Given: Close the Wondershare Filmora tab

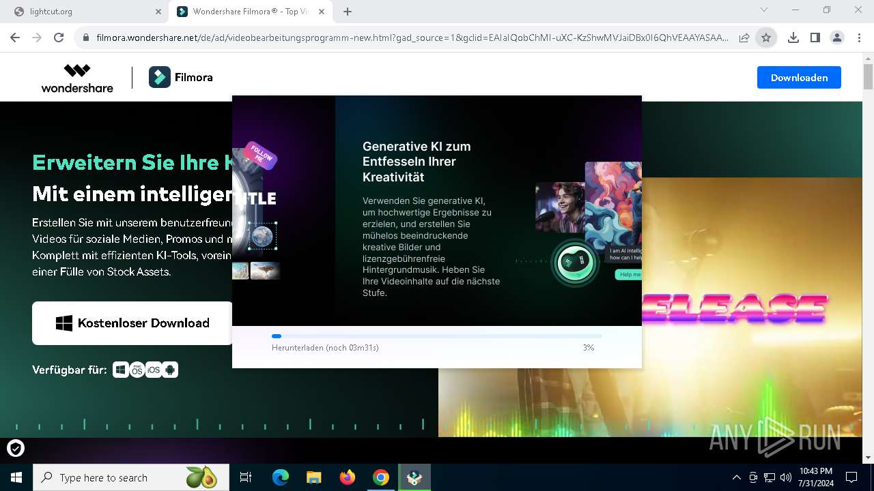Looking at the screenshot, I should point(323,12).
